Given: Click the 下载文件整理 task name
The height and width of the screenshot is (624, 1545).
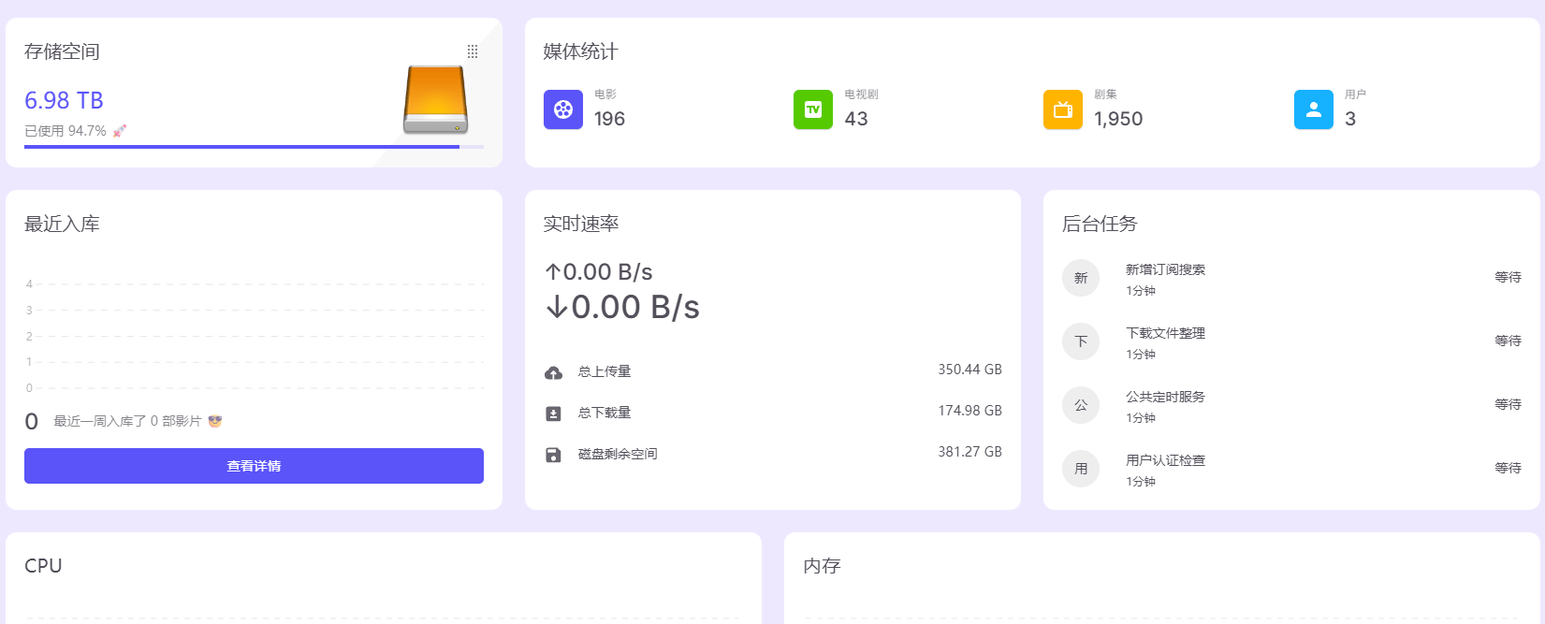Looking at the screenshot, I should (x=1165, y=333).
